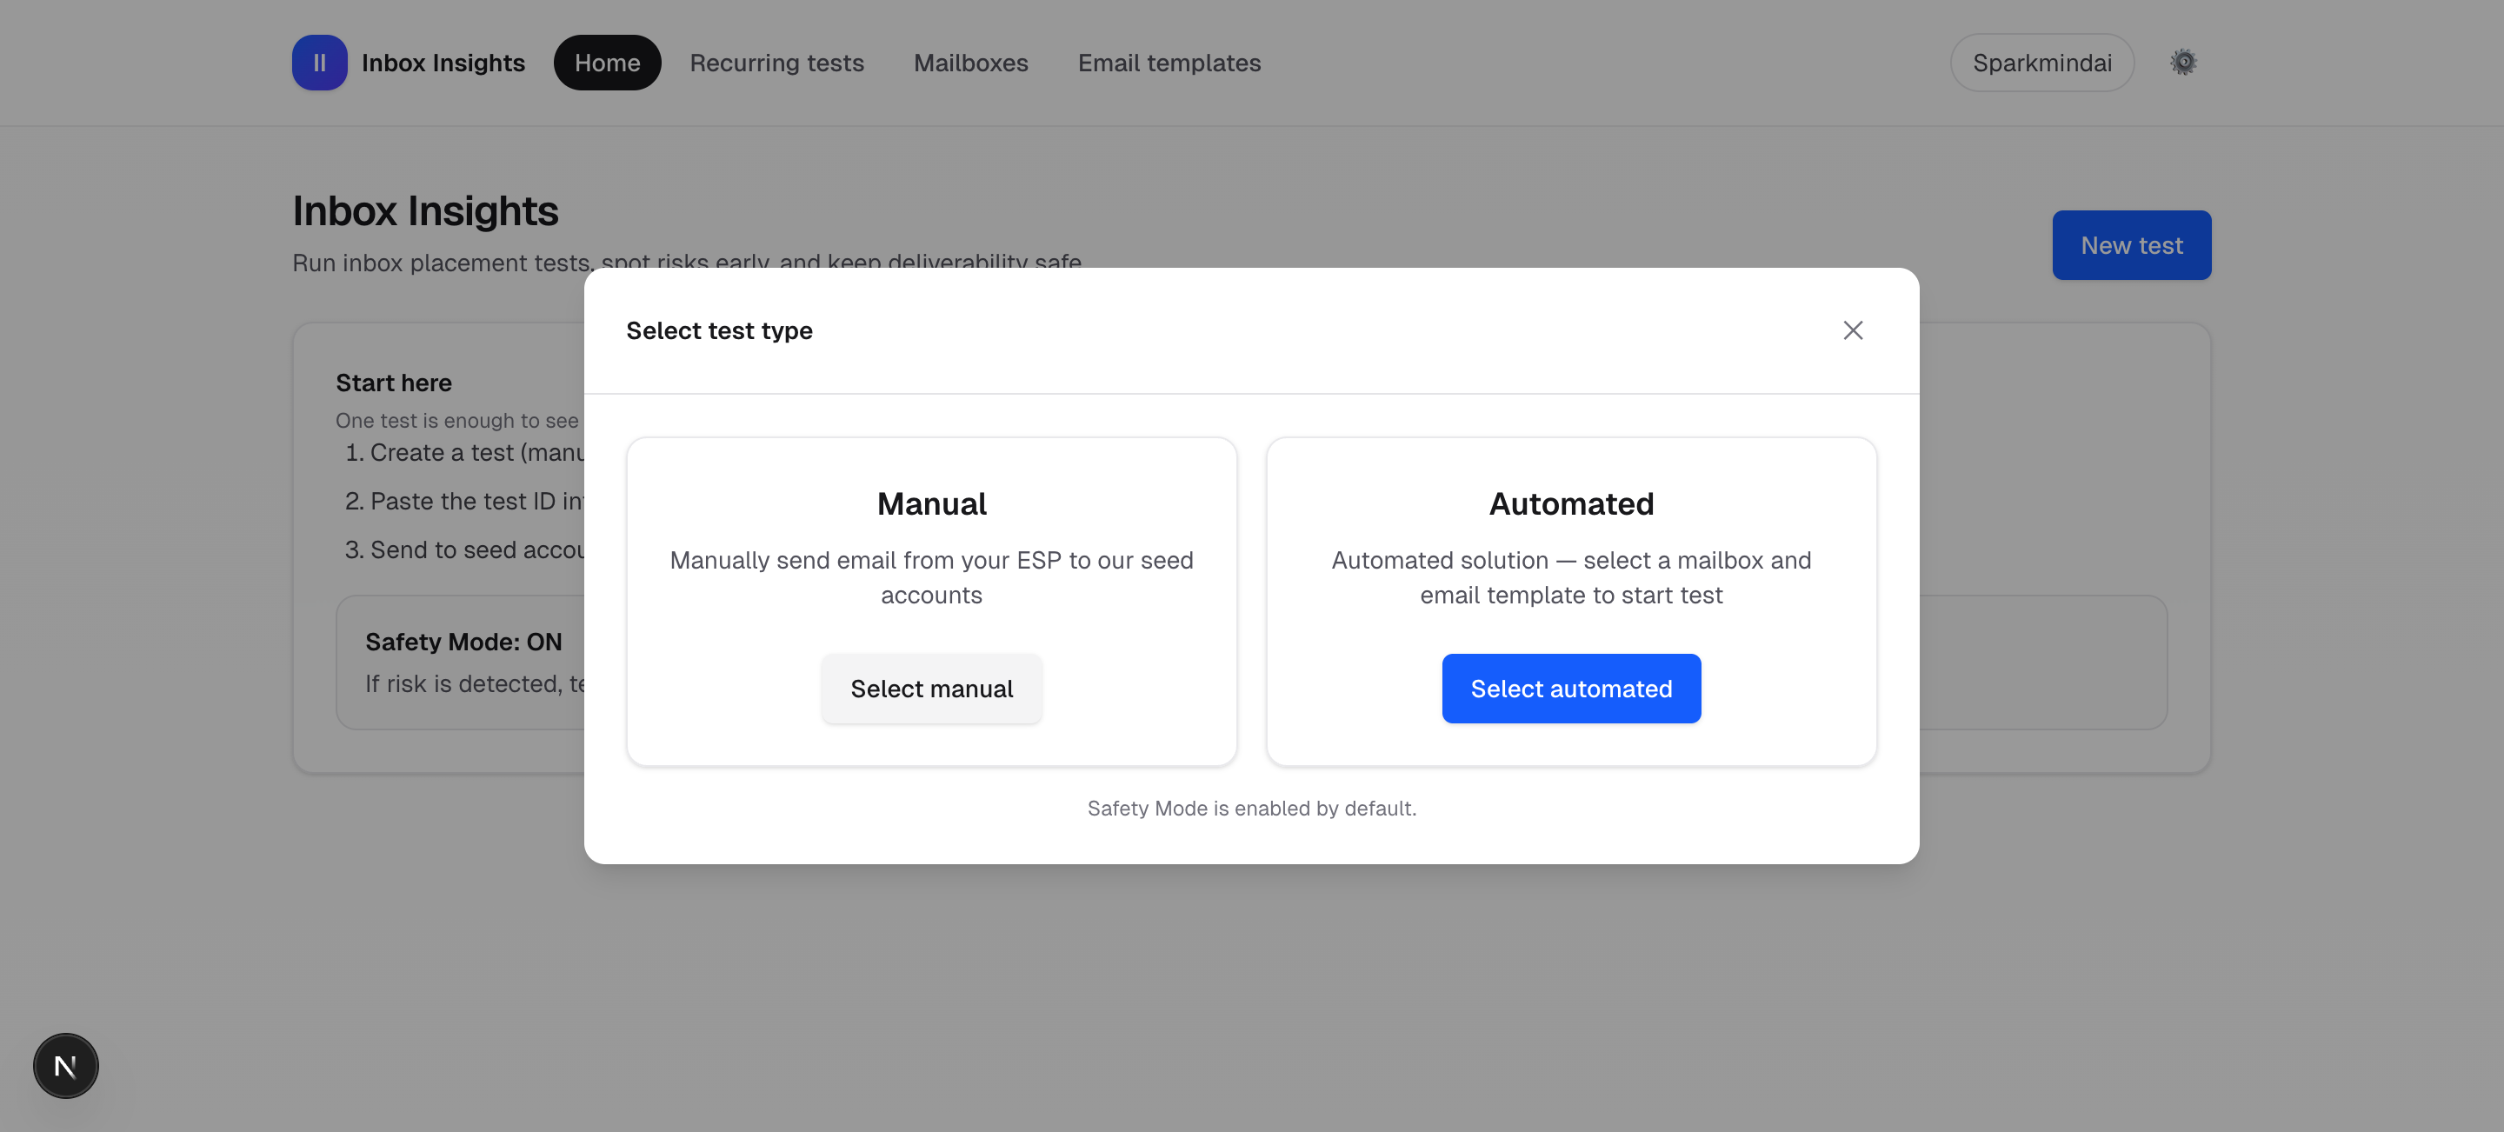Open the Mailboxes section

[970, 63]
